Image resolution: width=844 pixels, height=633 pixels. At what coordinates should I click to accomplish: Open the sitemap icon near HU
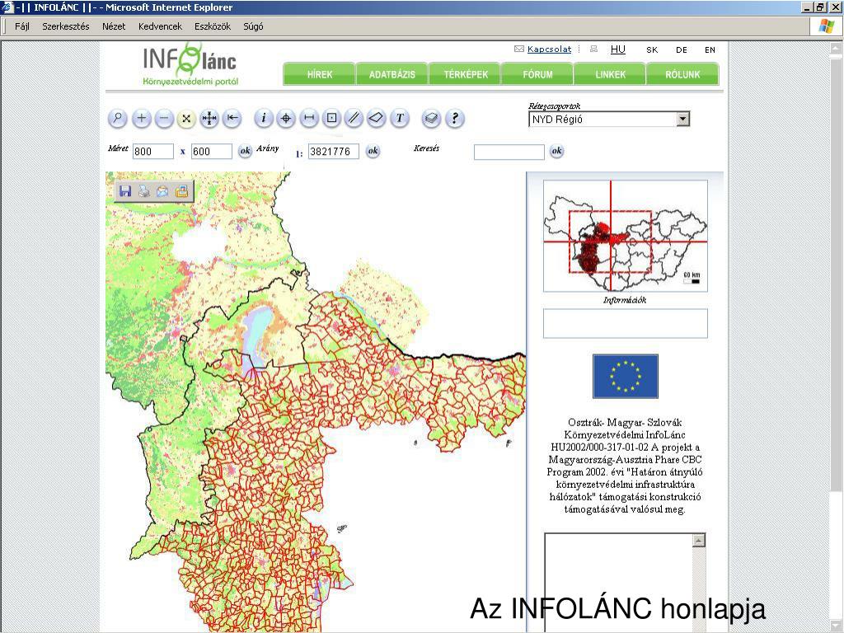click(x=593, y=49)
